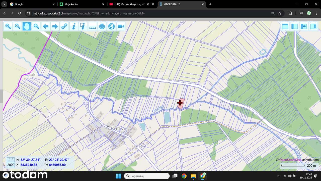Activate the pan hand tool
Screen dimensions: 321x181
pyautogui.click(x=27, y=26)
